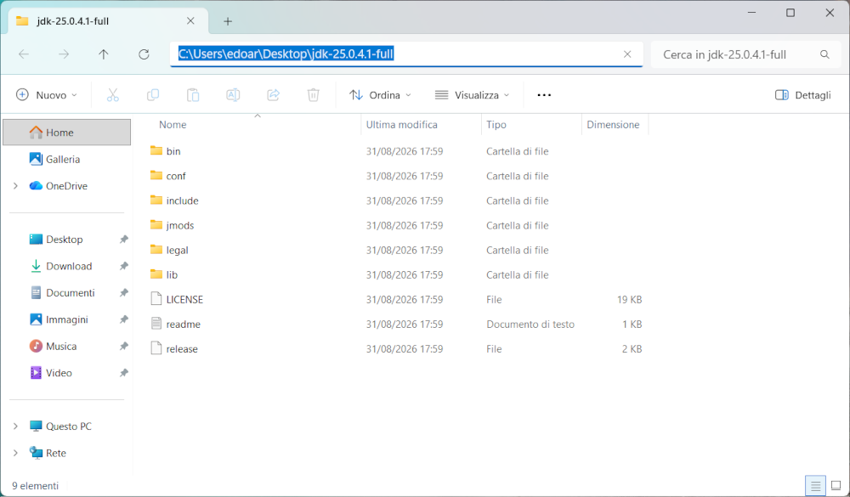Select the lib folder name
850x497 pixels.
(x=172, y=274)
